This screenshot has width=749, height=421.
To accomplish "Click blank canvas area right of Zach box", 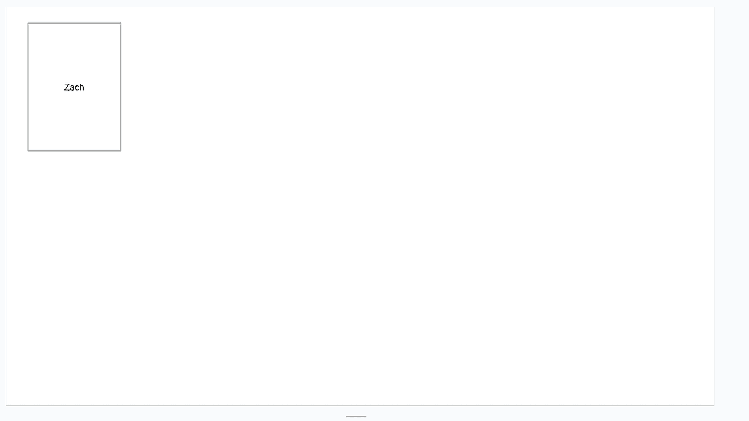I will (x=410, y=87).
